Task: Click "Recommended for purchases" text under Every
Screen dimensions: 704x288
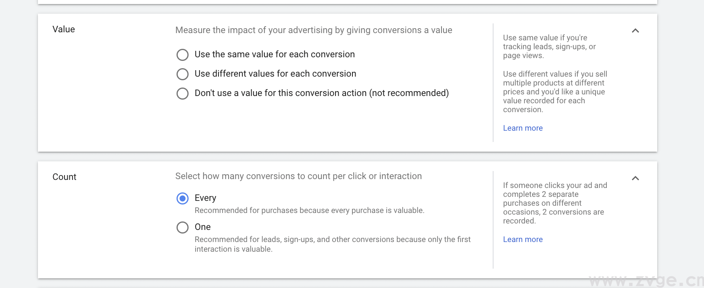Action: 309,210
